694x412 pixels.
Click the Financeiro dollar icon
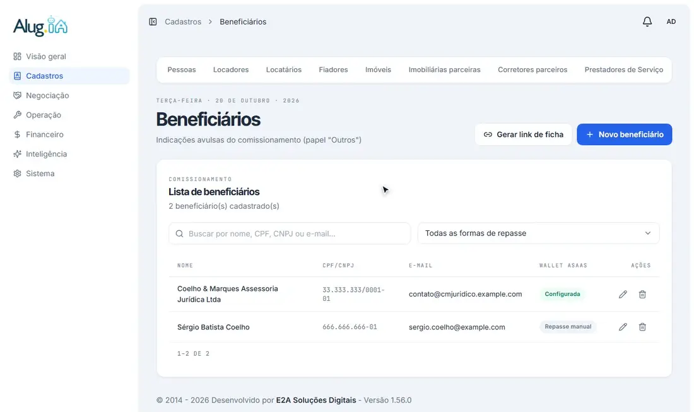tap(17, 134)
